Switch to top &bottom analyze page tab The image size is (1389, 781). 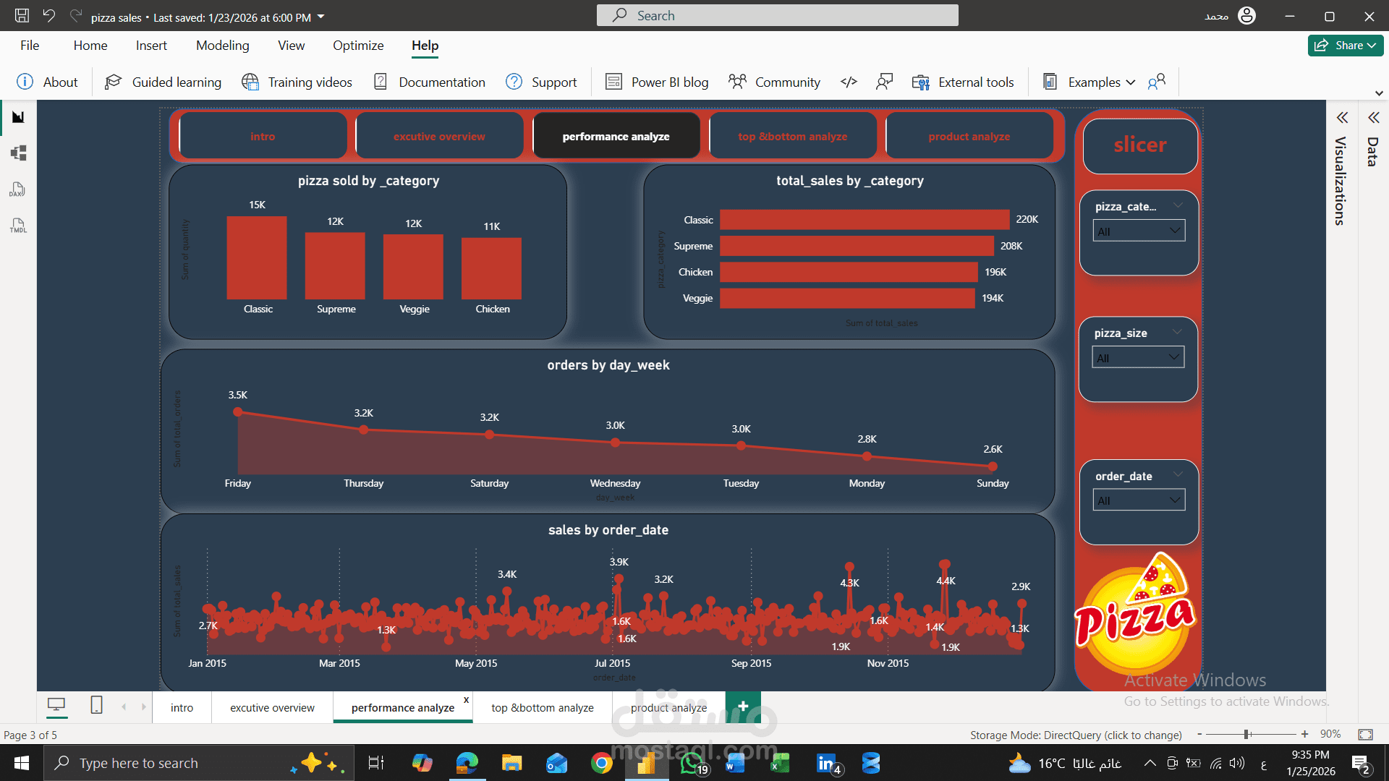pos(542,708)
